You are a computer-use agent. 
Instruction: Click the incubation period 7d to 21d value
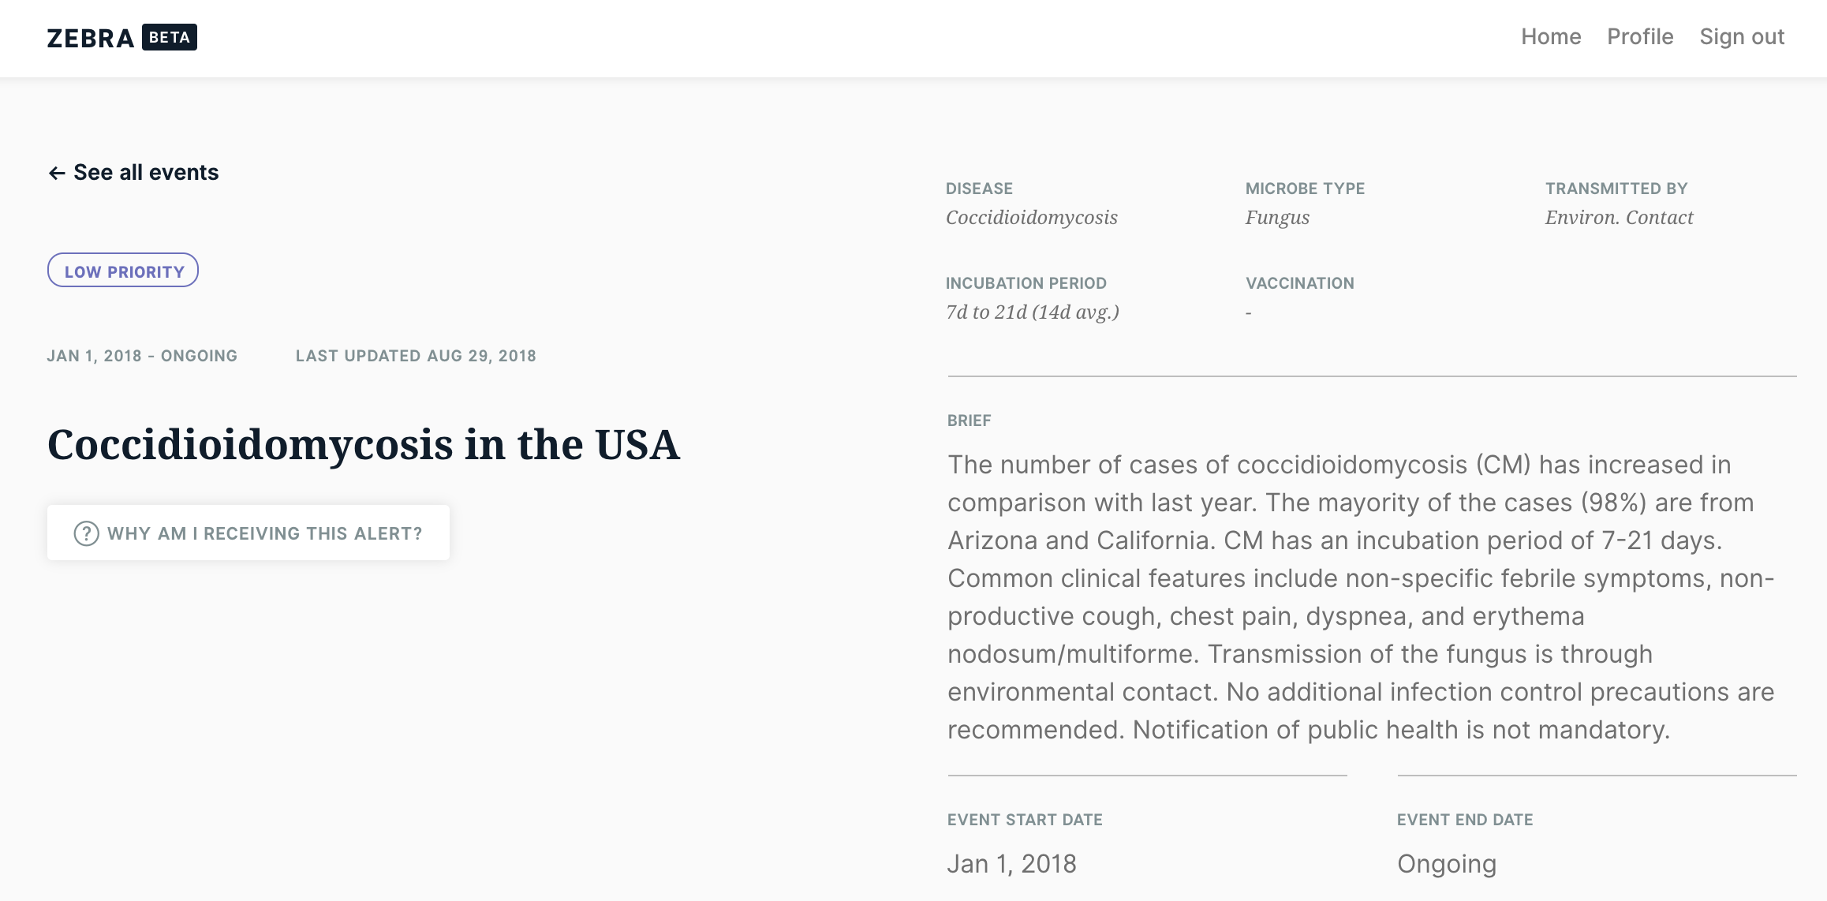(1033, 312)
